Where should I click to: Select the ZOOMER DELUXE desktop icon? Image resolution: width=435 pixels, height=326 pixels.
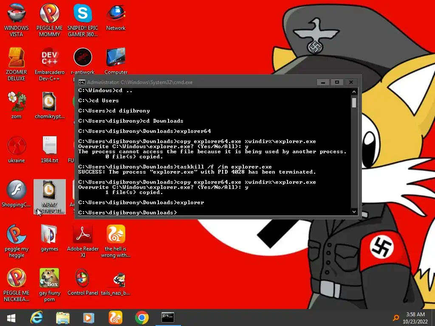pos(17,65)
